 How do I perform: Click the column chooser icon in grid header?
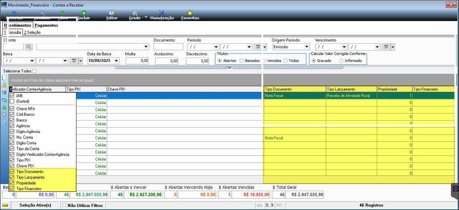point(11,89)
